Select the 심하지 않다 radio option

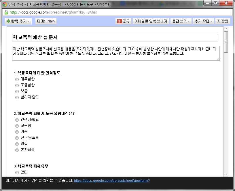point(17,98)
